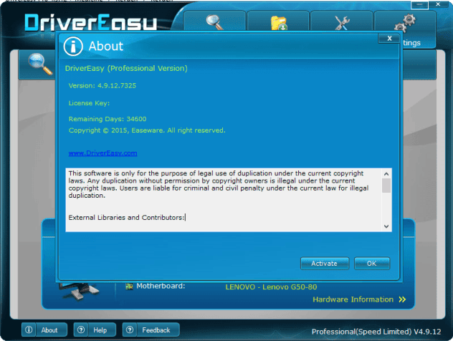Viewport: 453px width, 341px height.
Task: Open the Scan tab magnifier icon
Action: (x=214, y=22)
